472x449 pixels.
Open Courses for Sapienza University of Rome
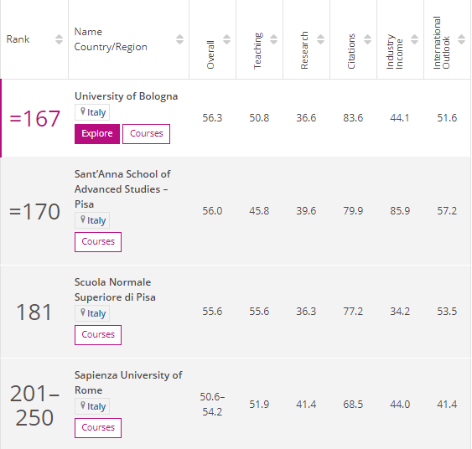click(98, 428)
